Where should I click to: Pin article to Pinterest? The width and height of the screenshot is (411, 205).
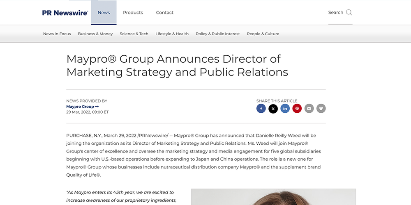[297, 109]
